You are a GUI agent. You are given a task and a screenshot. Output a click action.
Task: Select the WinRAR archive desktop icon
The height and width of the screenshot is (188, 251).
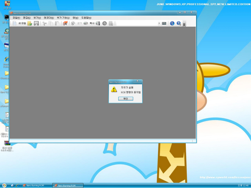pos(7,146)
